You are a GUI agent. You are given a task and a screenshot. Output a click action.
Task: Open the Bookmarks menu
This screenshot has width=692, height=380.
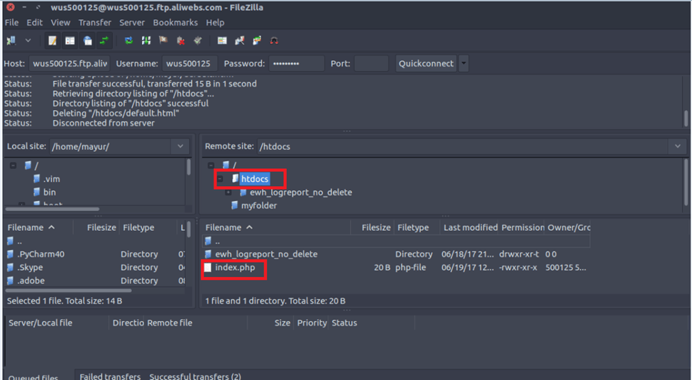[174, 23]
